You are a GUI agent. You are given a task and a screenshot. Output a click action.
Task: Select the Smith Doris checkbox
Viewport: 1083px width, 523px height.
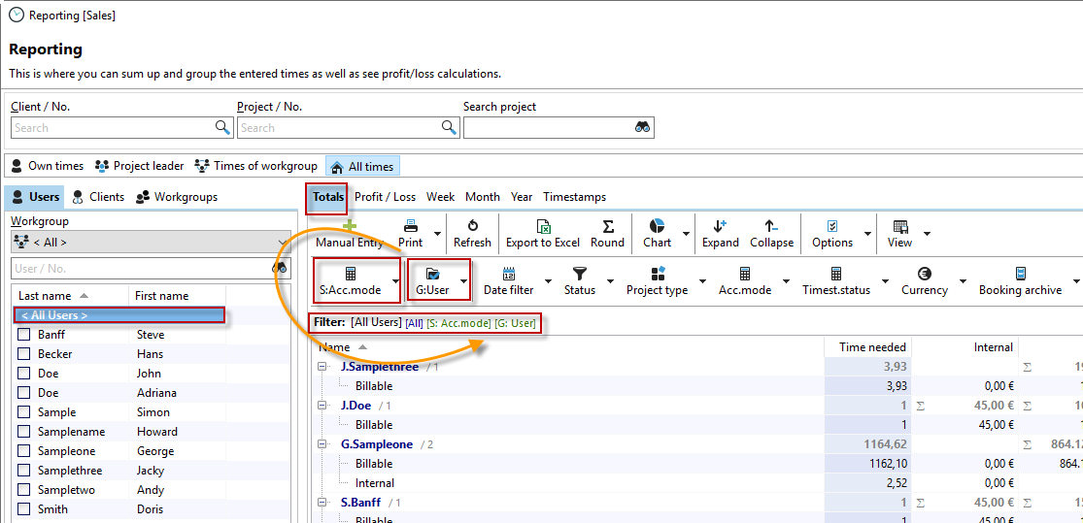pyautogui.click(x=24, y=509)
